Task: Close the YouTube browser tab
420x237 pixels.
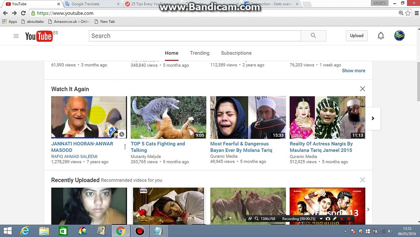Action: click(59, 4)
